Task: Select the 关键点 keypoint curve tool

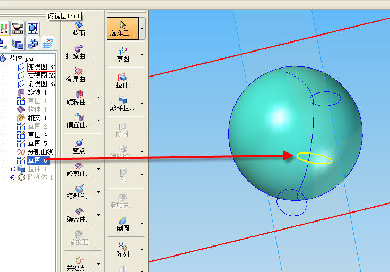Action: (x=79, y=264)
